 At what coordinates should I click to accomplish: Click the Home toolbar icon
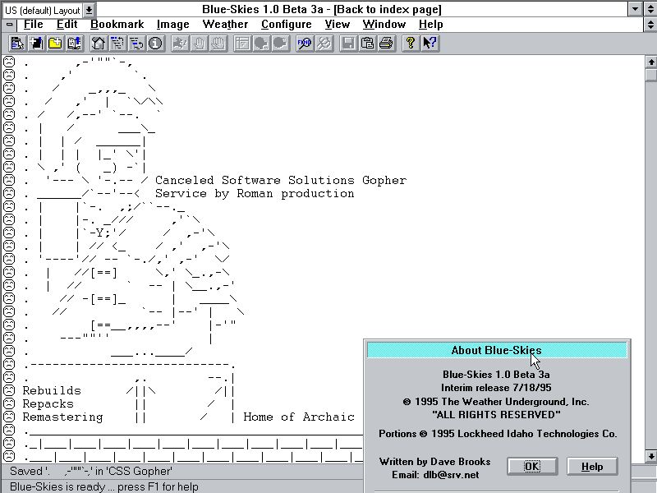(x=98, y=43)
